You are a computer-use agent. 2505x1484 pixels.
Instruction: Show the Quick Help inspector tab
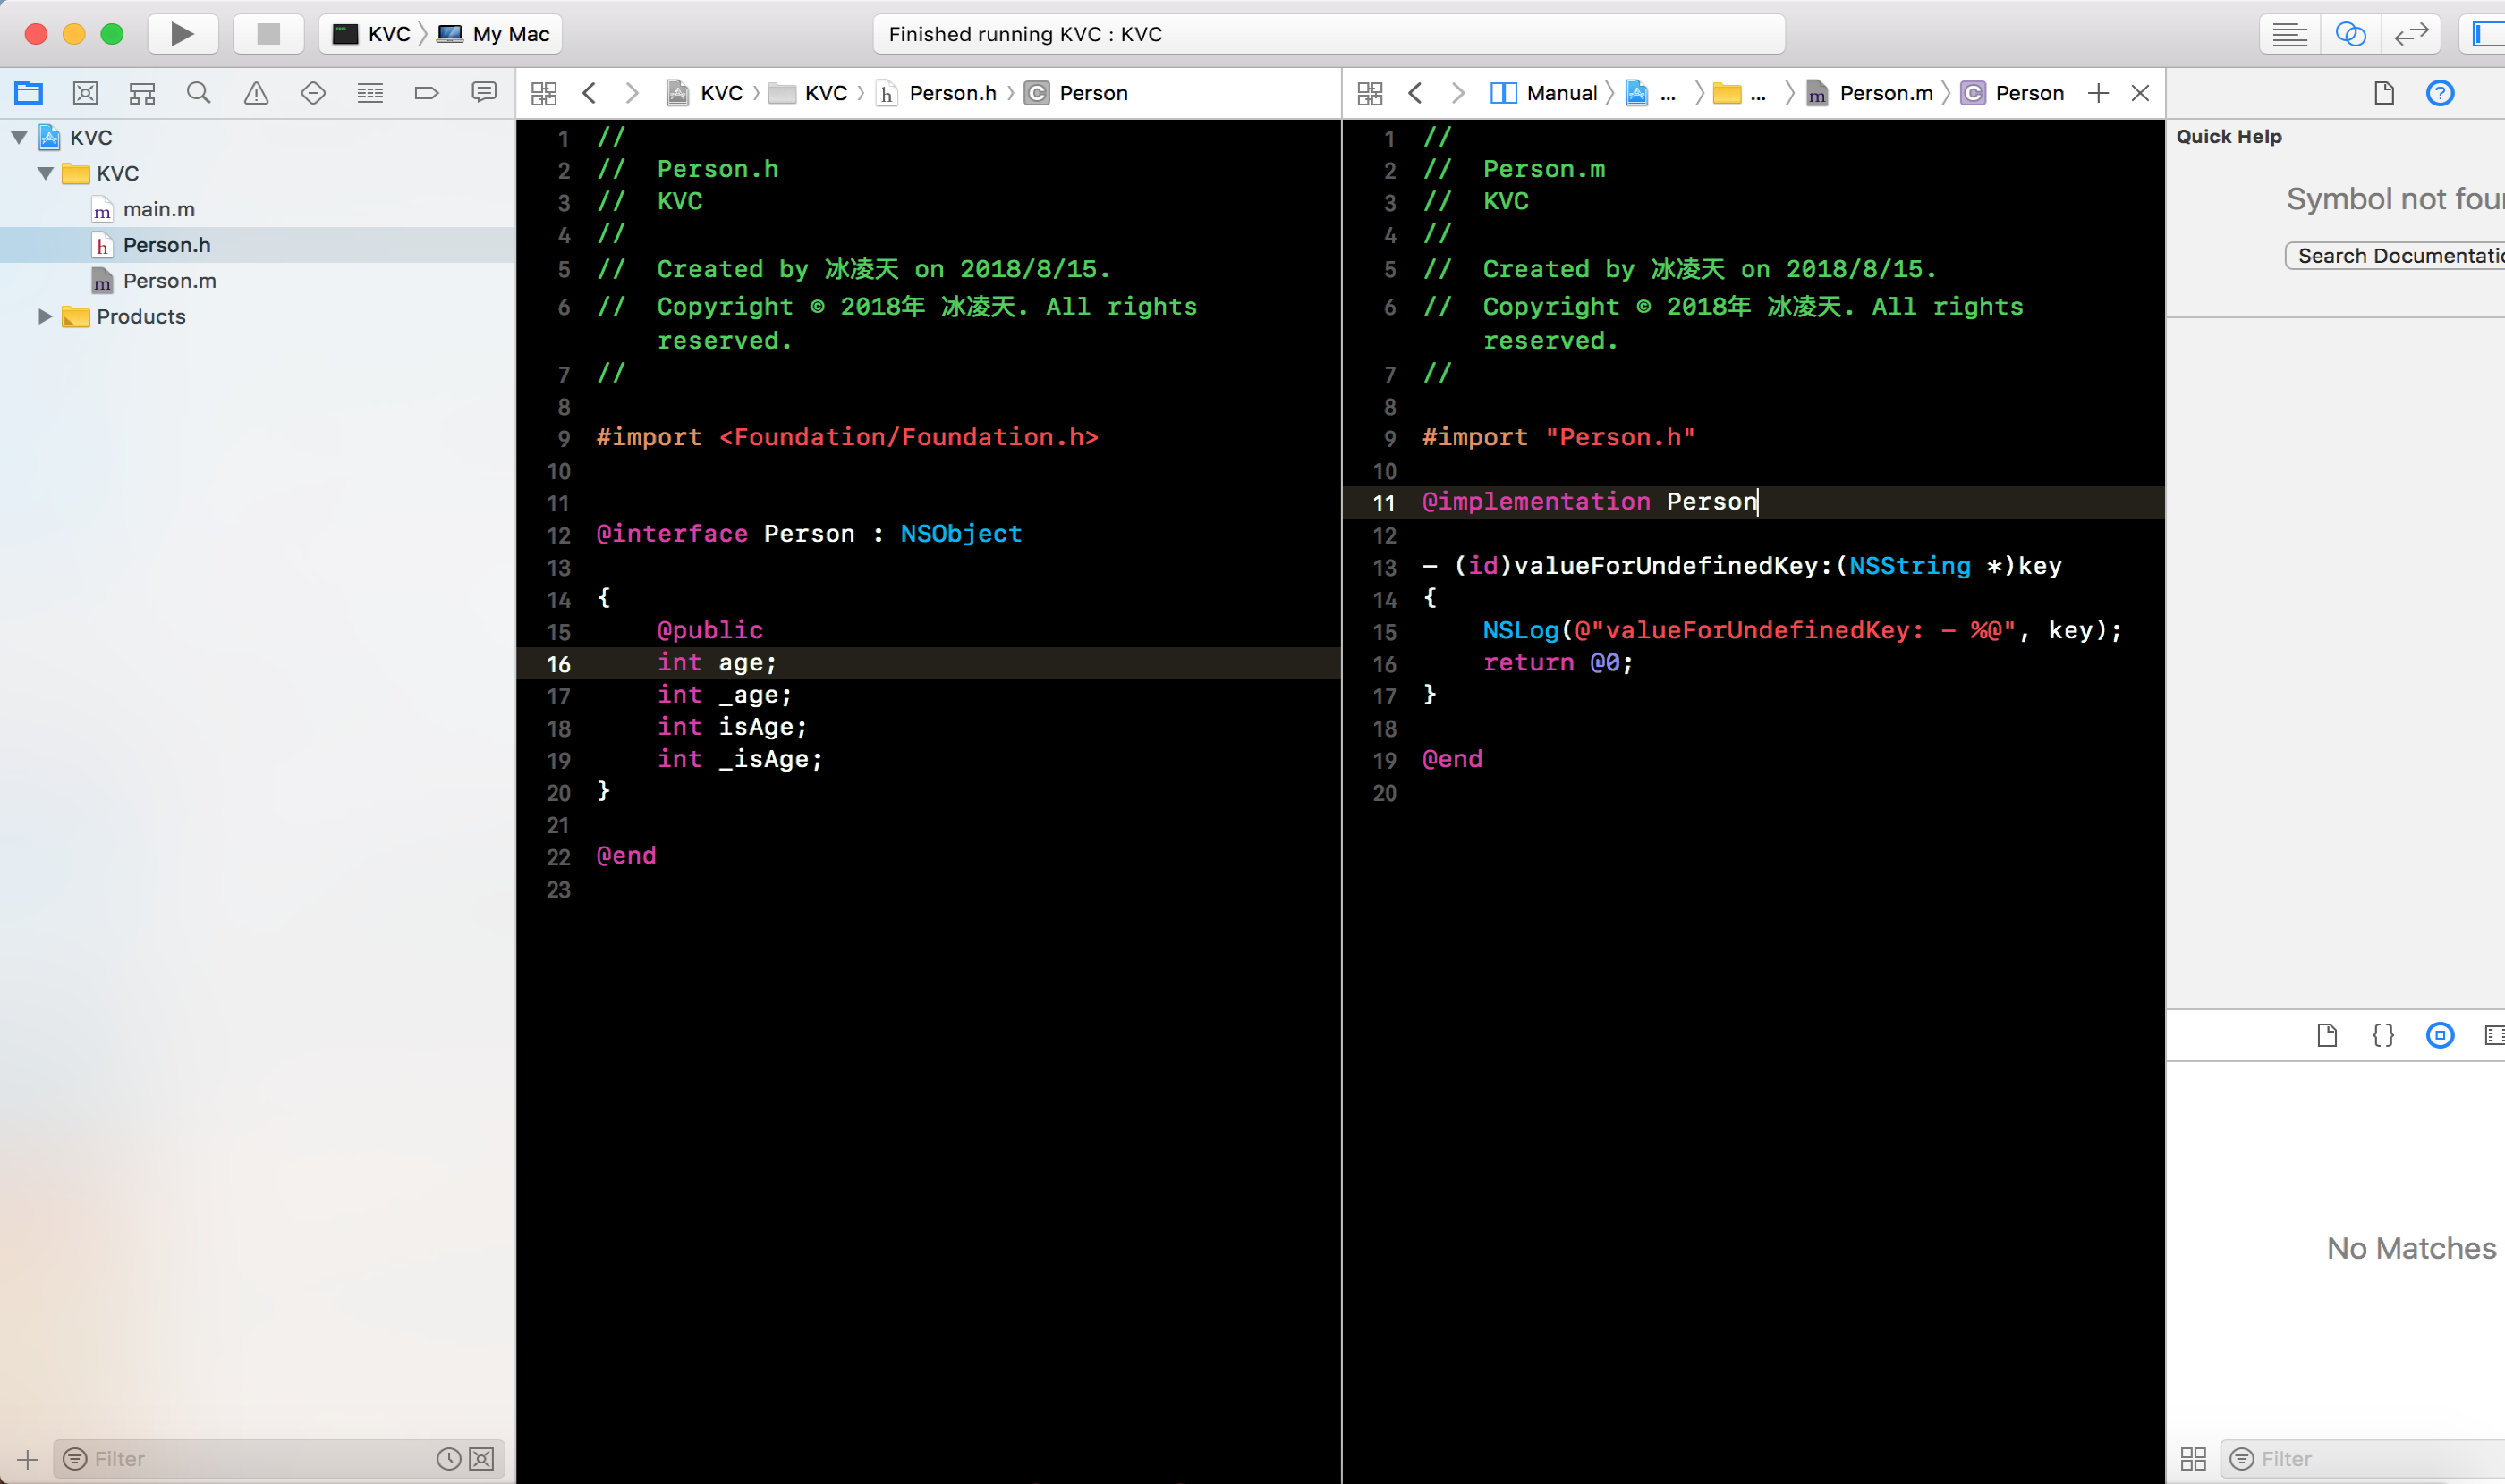point(2440,93)
